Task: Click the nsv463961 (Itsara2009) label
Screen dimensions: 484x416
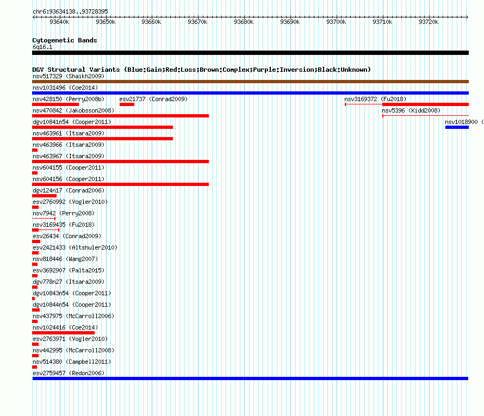Action: click(x=69, y=133)
